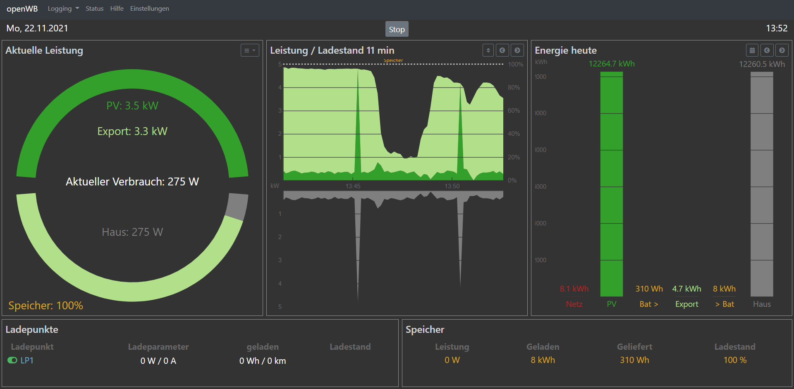Open the Hilfe menu item
Screen dimensions: 794x389
117,9
